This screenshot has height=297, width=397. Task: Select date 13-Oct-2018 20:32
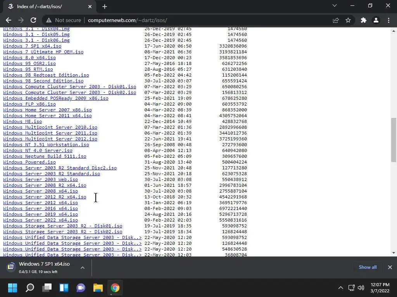click(168, 197)
